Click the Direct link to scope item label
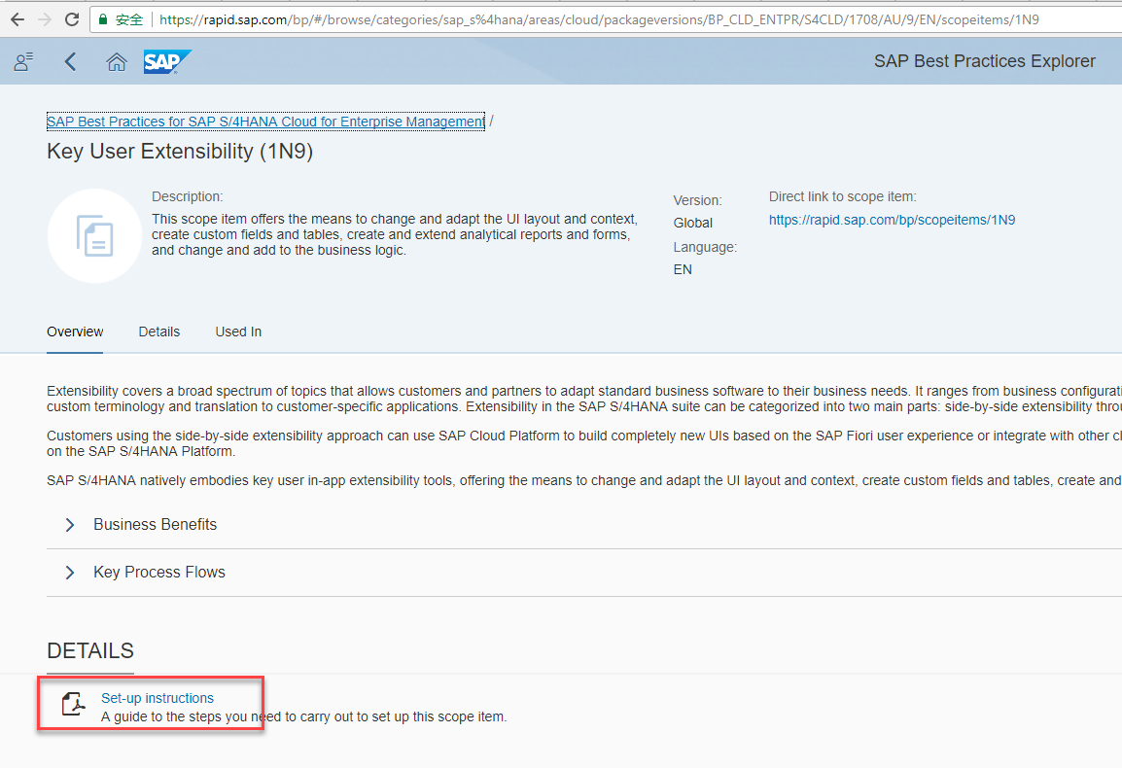Viewport: 1122px width, 768px height. point(842,196)
